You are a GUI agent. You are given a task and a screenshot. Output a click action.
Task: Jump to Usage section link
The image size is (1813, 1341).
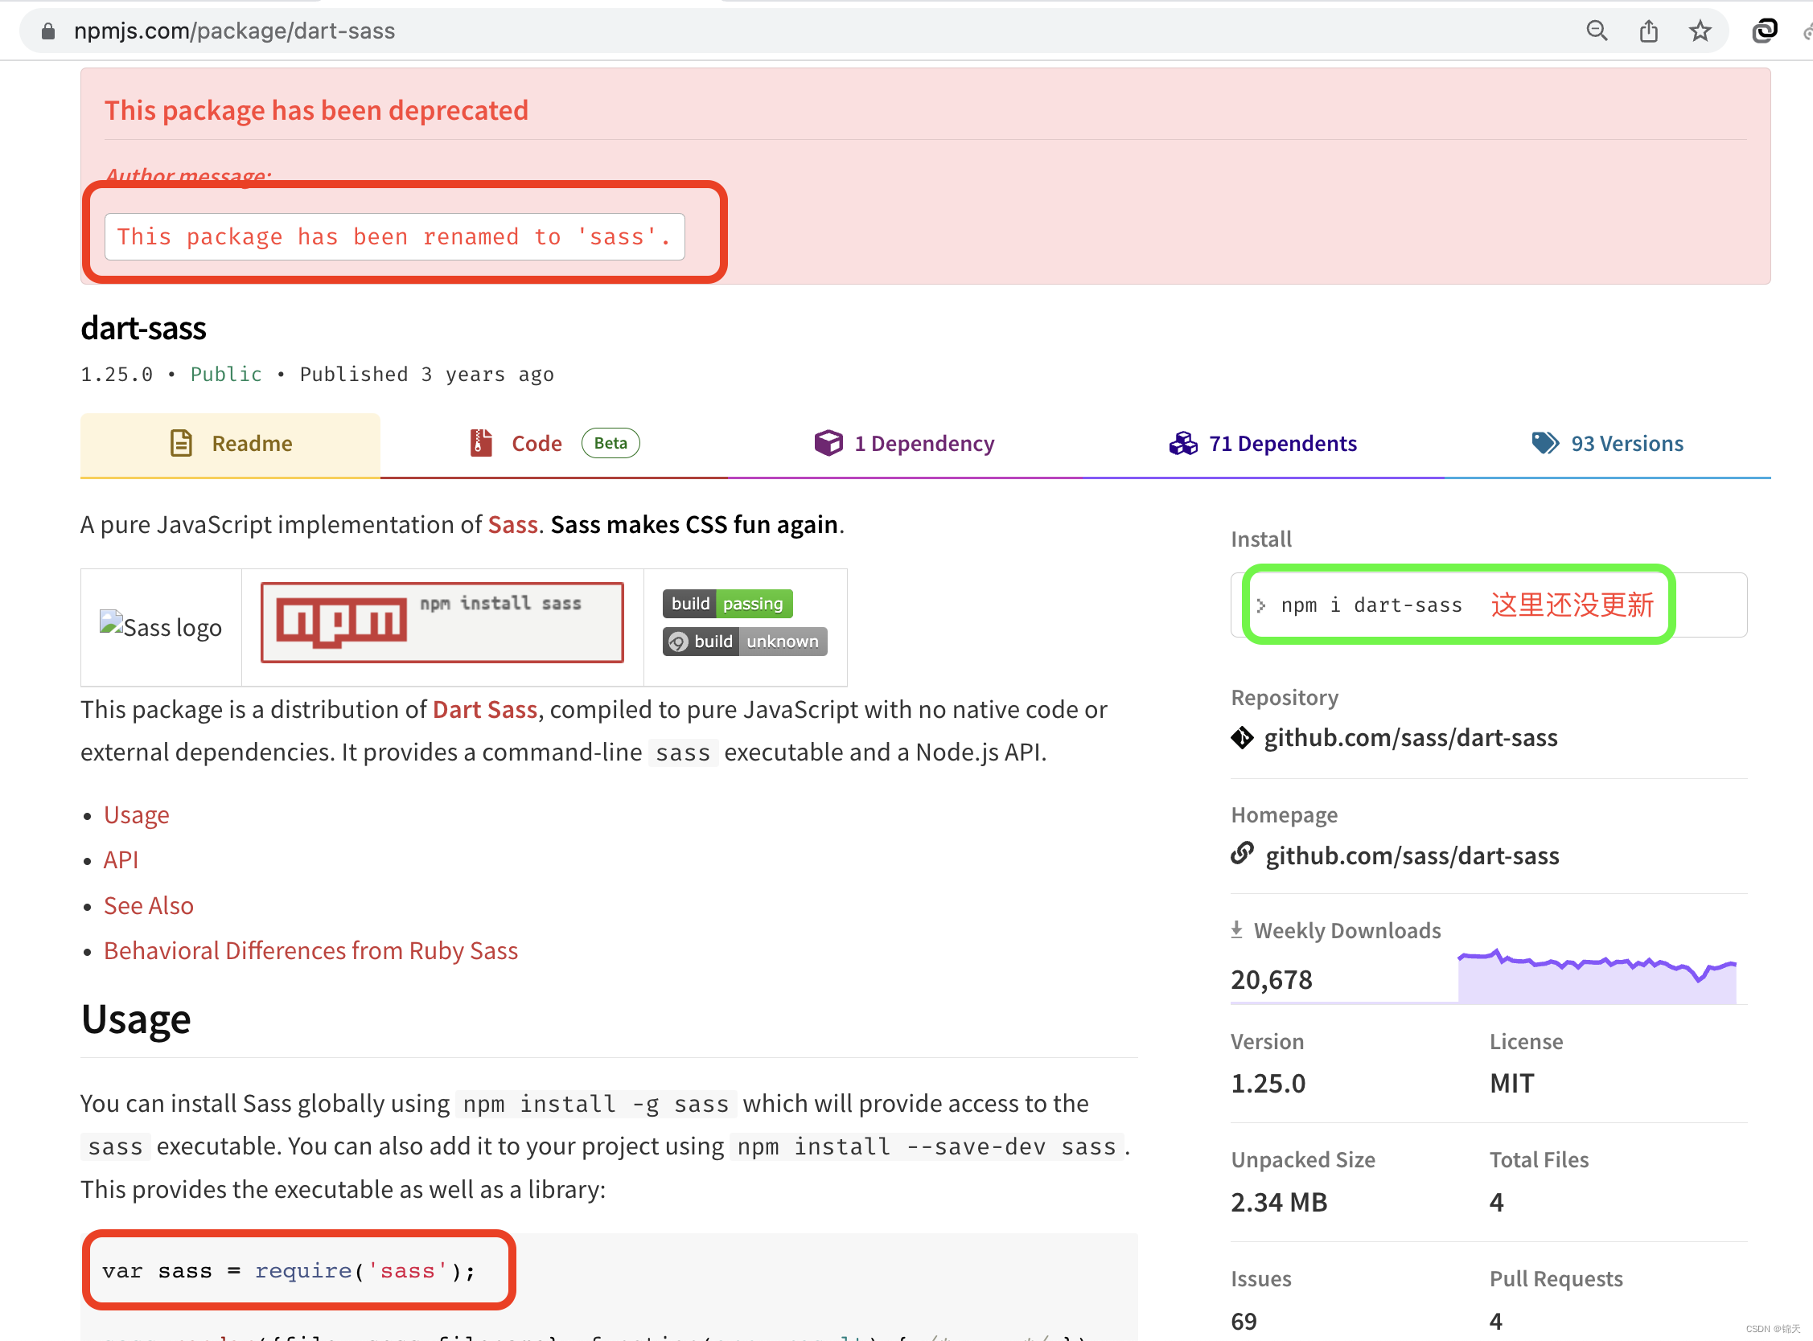[x=137, y=814]
